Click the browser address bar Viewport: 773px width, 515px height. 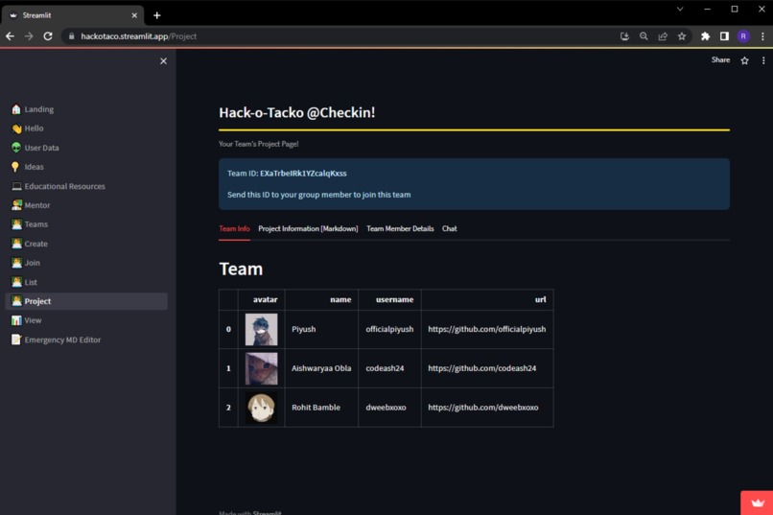[x=340, y=36]
